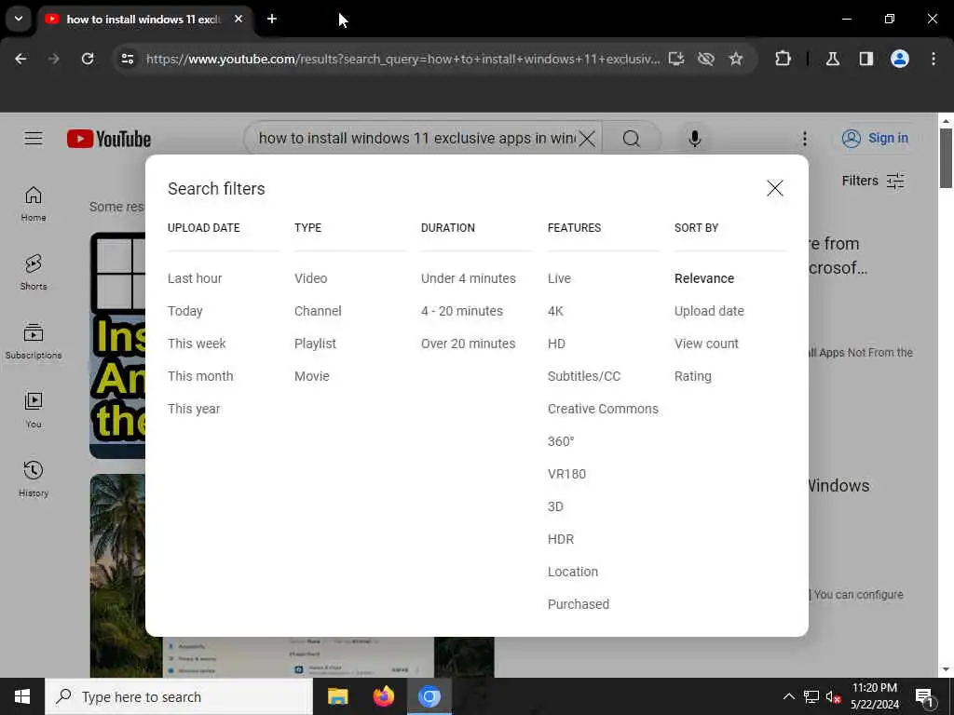The image size is (954, 715).
Task: View site information icon in address bar
Action: 127,59
